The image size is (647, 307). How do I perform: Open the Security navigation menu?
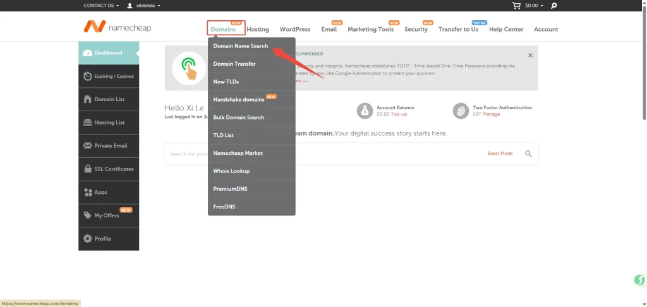pos(416,29)
